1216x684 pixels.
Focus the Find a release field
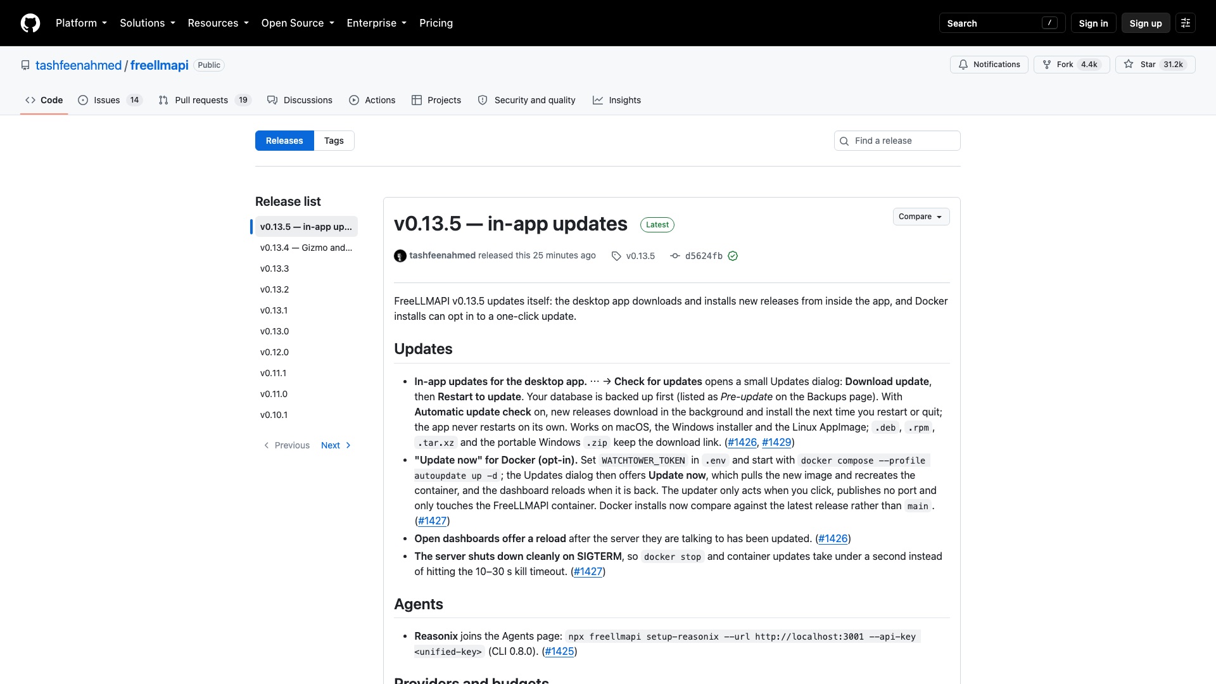897,141
